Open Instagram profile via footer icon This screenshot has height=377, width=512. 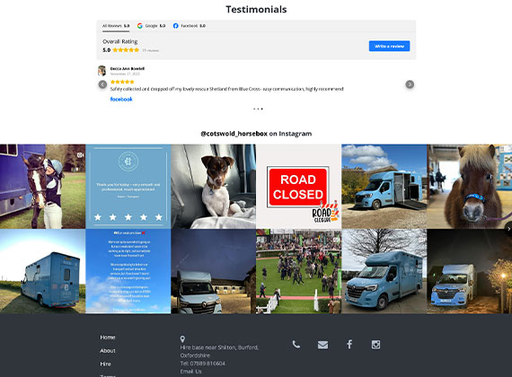(375, 345)
